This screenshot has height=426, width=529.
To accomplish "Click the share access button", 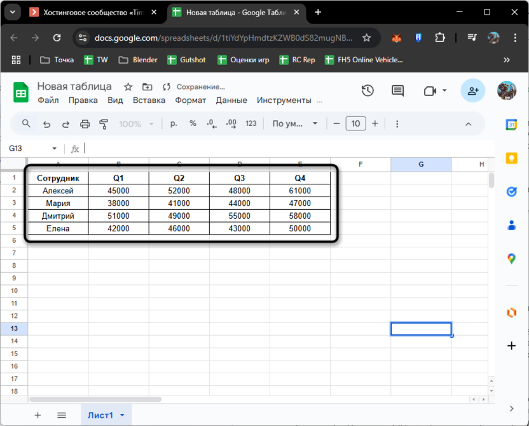I will 473,91.
